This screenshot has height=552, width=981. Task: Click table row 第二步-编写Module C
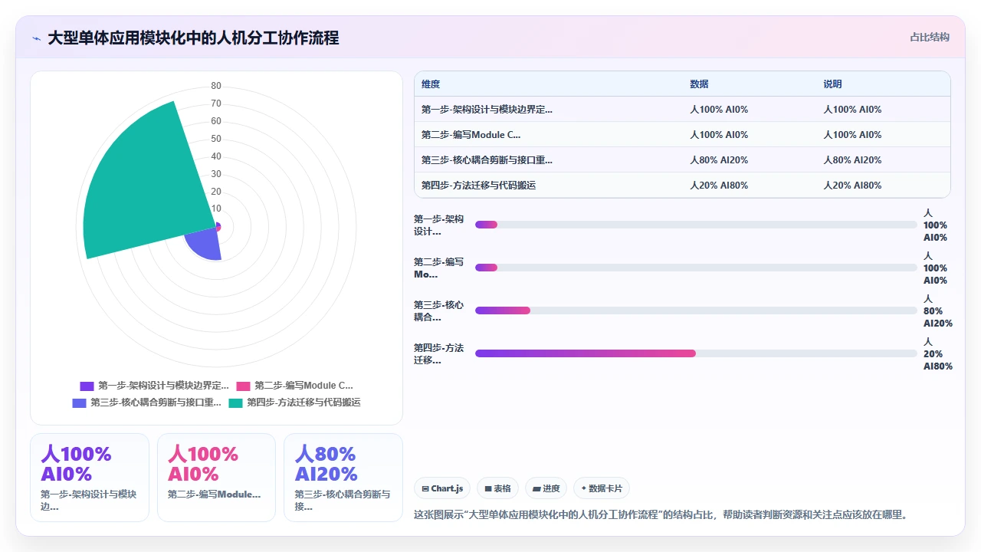[x=682, y=135]
